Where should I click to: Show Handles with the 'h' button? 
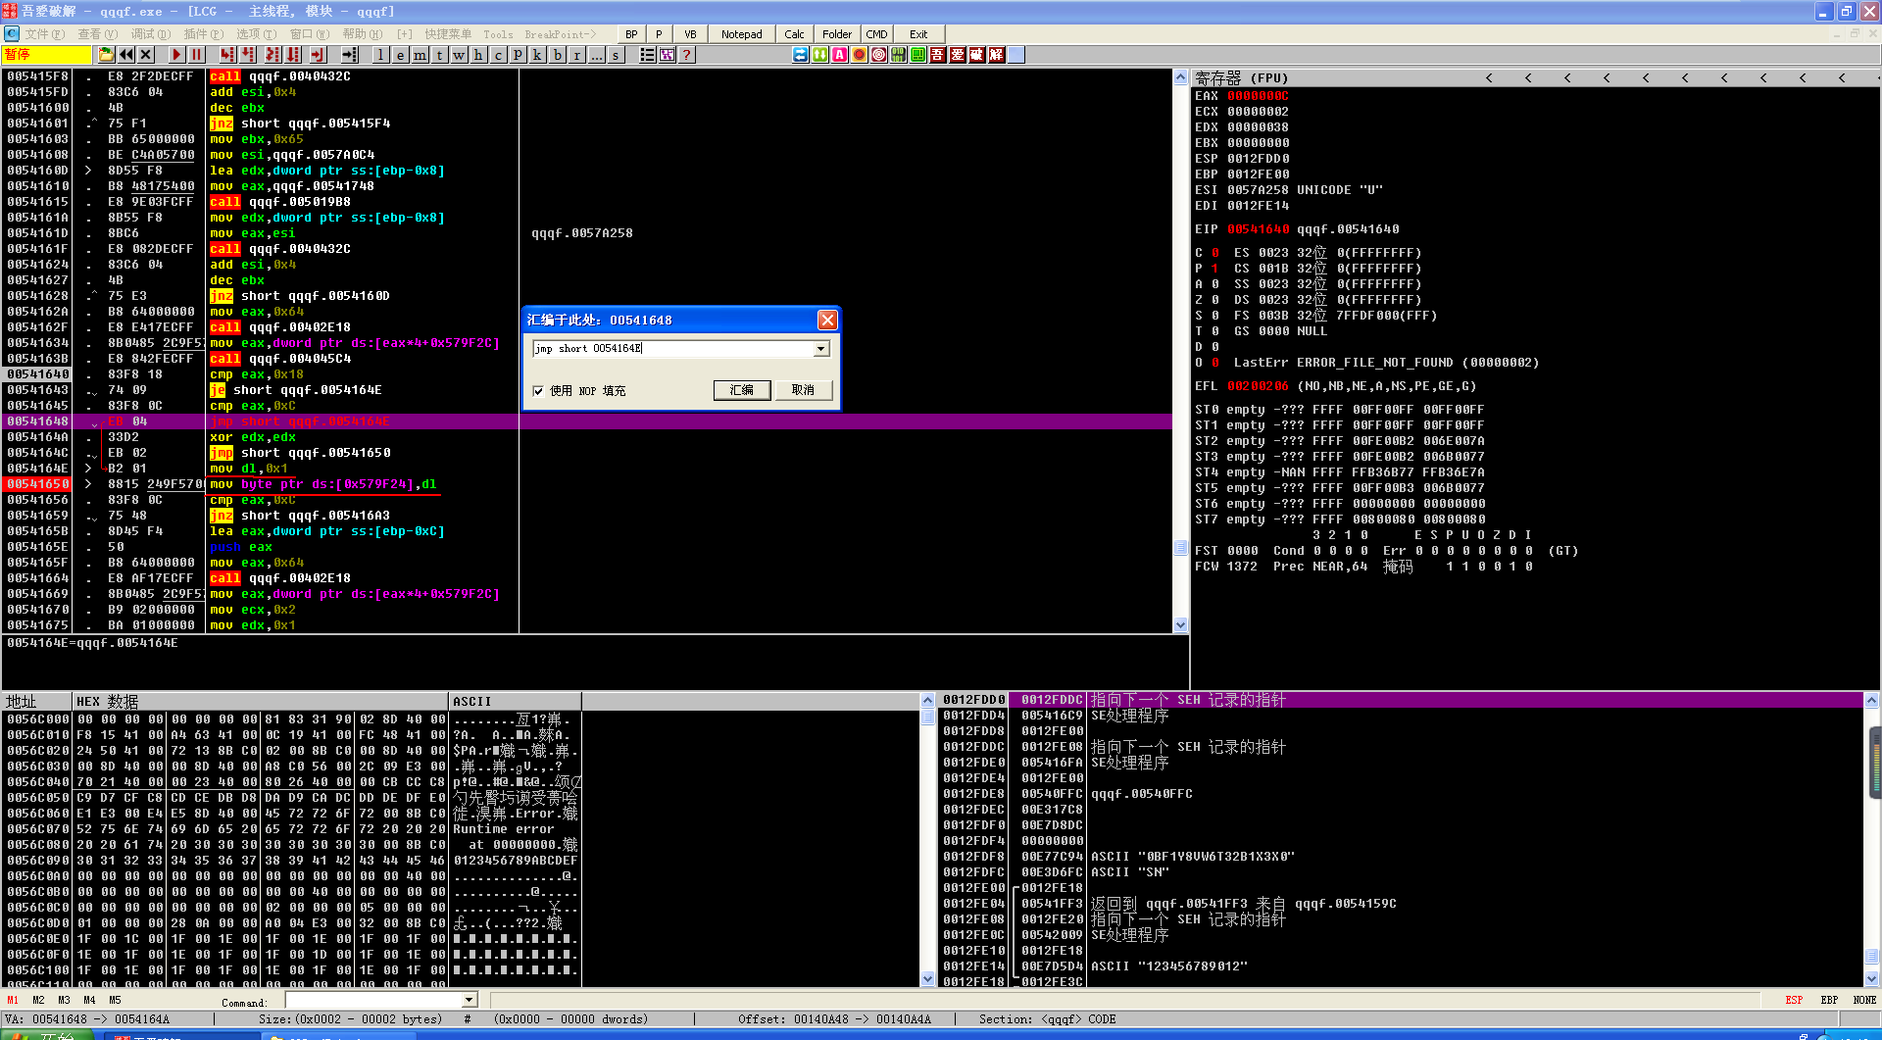click(478, 55)
